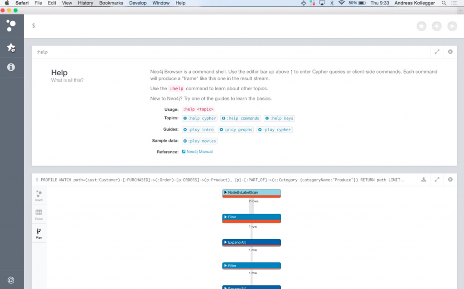
Task: Open the Apple menu
Action: tap(7, 3)
